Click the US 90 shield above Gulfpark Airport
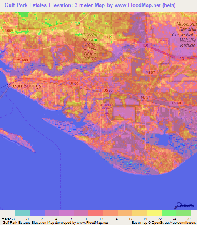197x225 pixels. point(108,90)
